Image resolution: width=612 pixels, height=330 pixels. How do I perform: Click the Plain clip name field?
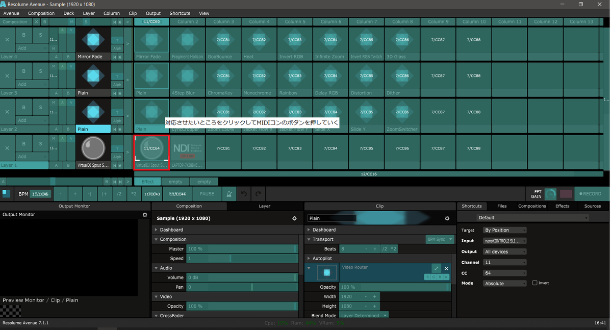[331, 218]
